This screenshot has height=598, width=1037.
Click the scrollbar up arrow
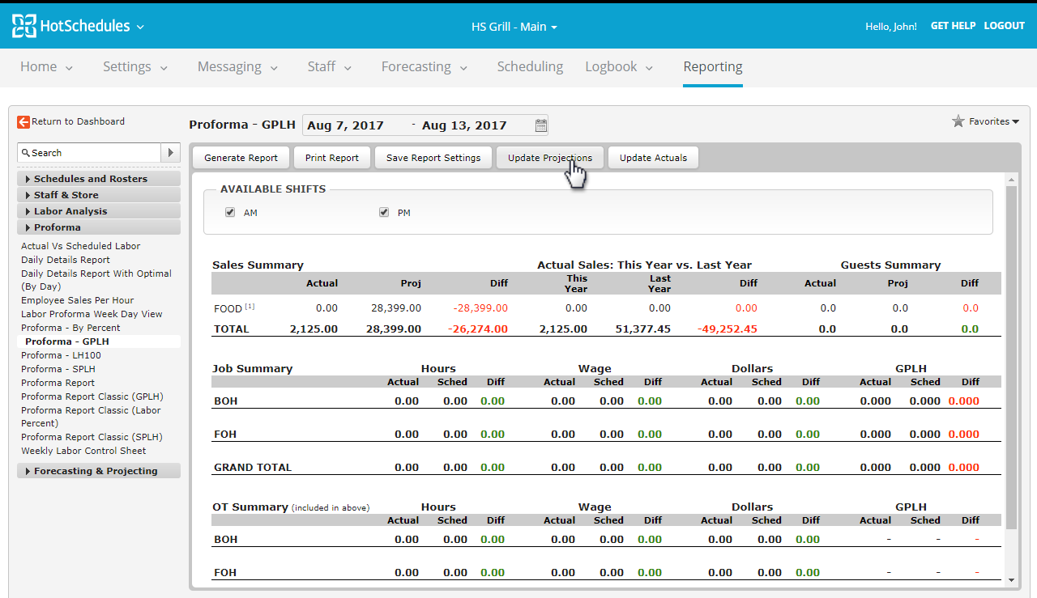pos(1010,179)
